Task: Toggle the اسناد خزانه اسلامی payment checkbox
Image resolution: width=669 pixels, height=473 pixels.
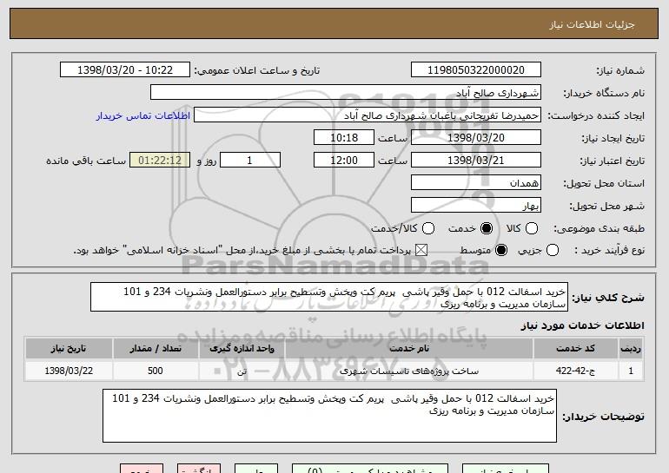Action: click(421, 250)
